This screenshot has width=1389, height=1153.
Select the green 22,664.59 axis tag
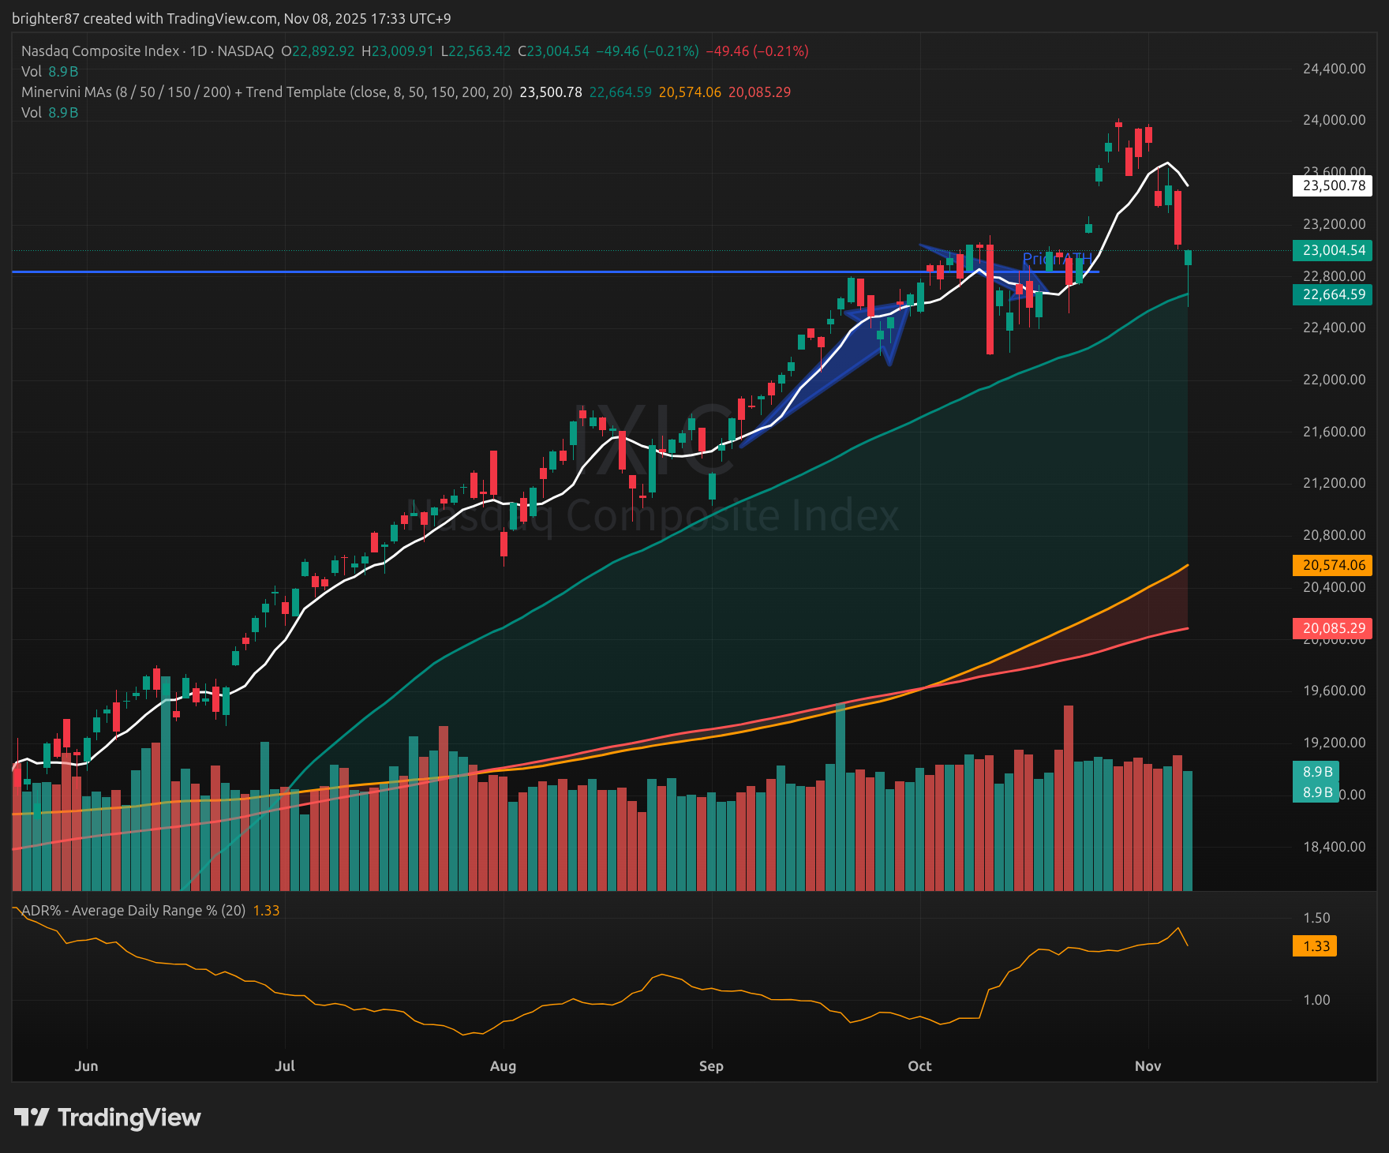[x=1333, y=295]
